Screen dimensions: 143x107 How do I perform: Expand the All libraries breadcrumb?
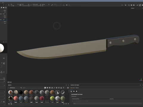pyautogui.click(x=12, y=88)
